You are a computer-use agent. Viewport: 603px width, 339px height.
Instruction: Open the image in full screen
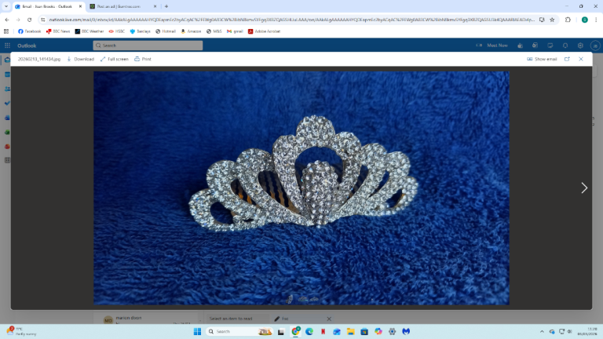[x=115, y=59]
